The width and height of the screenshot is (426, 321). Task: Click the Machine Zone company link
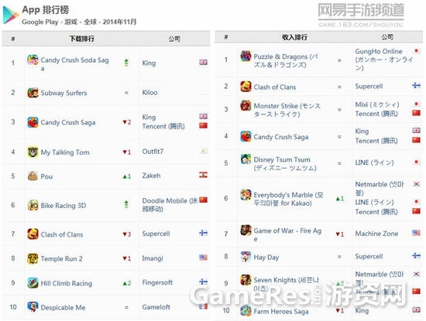pyautogui.click(x=376, y=234)
